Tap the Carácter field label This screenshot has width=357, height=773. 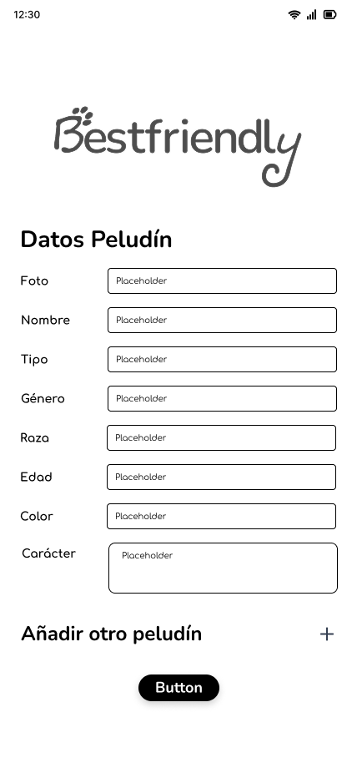click(x=48, y=553)
